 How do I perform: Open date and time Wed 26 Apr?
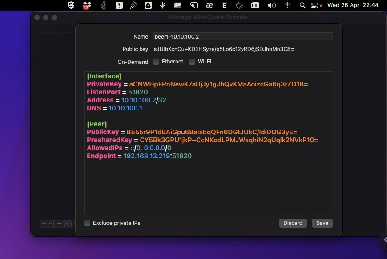353,5
